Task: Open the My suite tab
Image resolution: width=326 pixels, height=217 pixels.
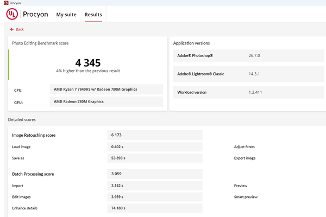Action: [x=67, y=15]
